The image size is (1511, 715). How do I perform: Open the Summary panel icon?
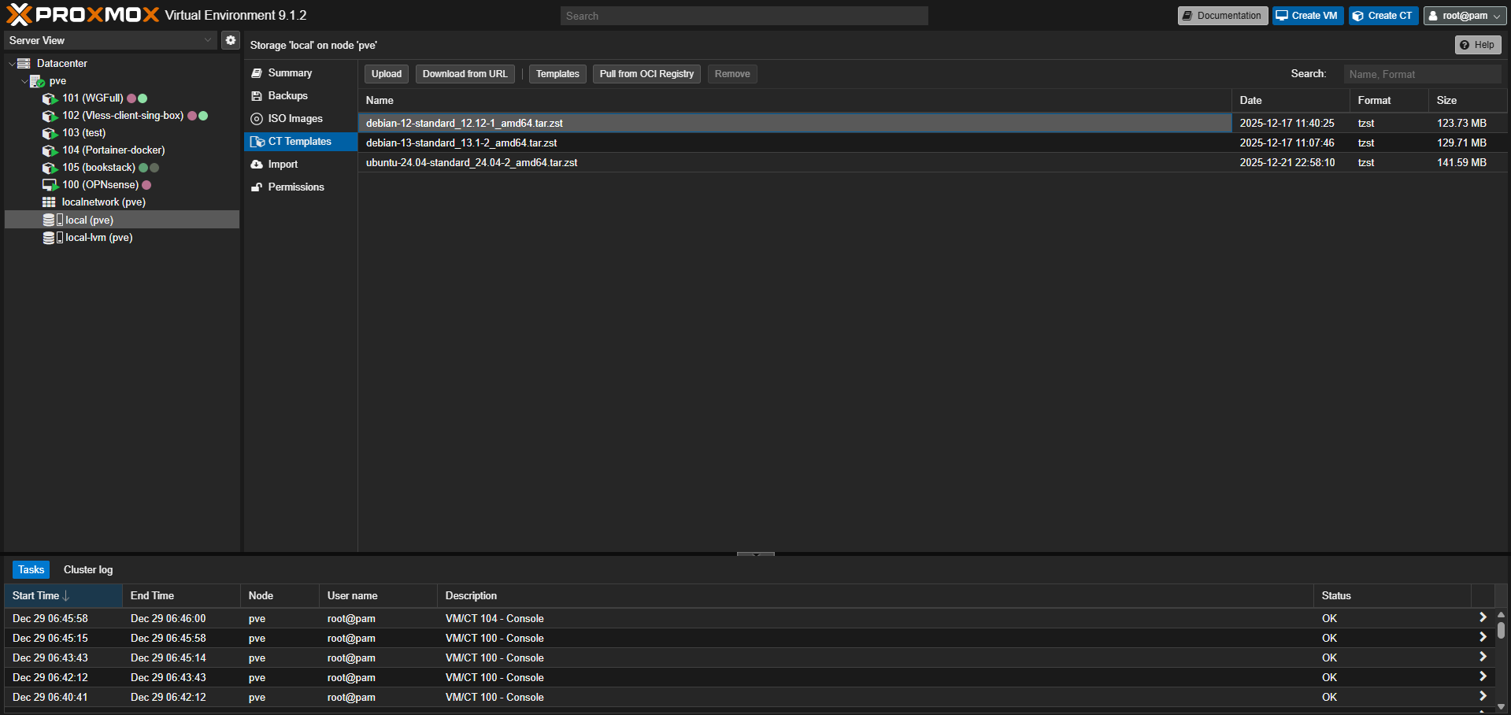257,73
